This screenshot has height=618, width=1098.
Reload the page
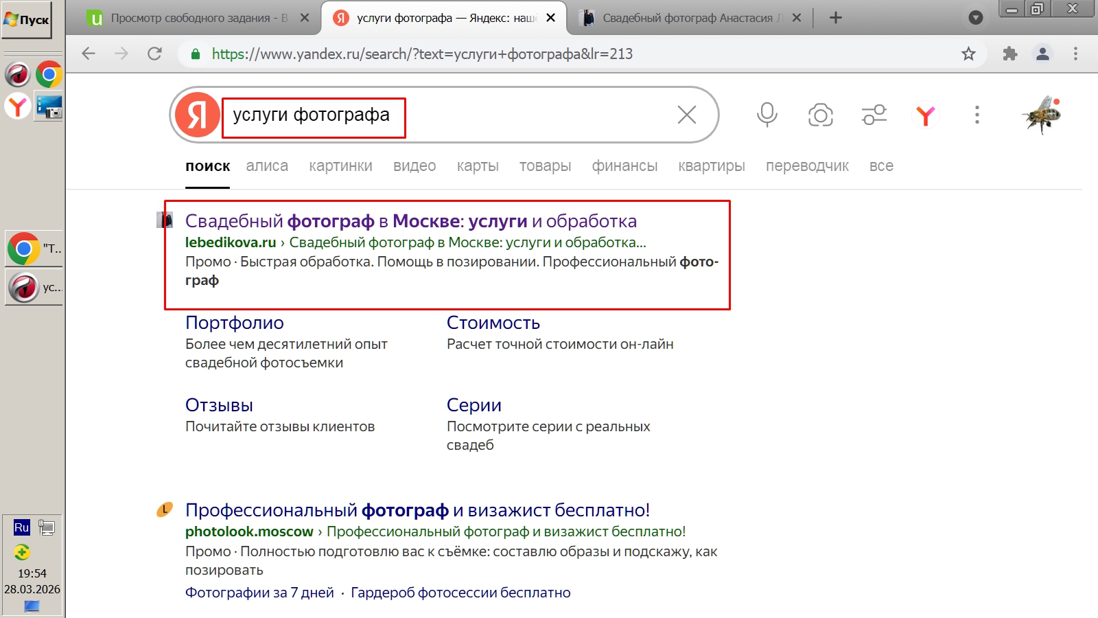coord(154,54)
